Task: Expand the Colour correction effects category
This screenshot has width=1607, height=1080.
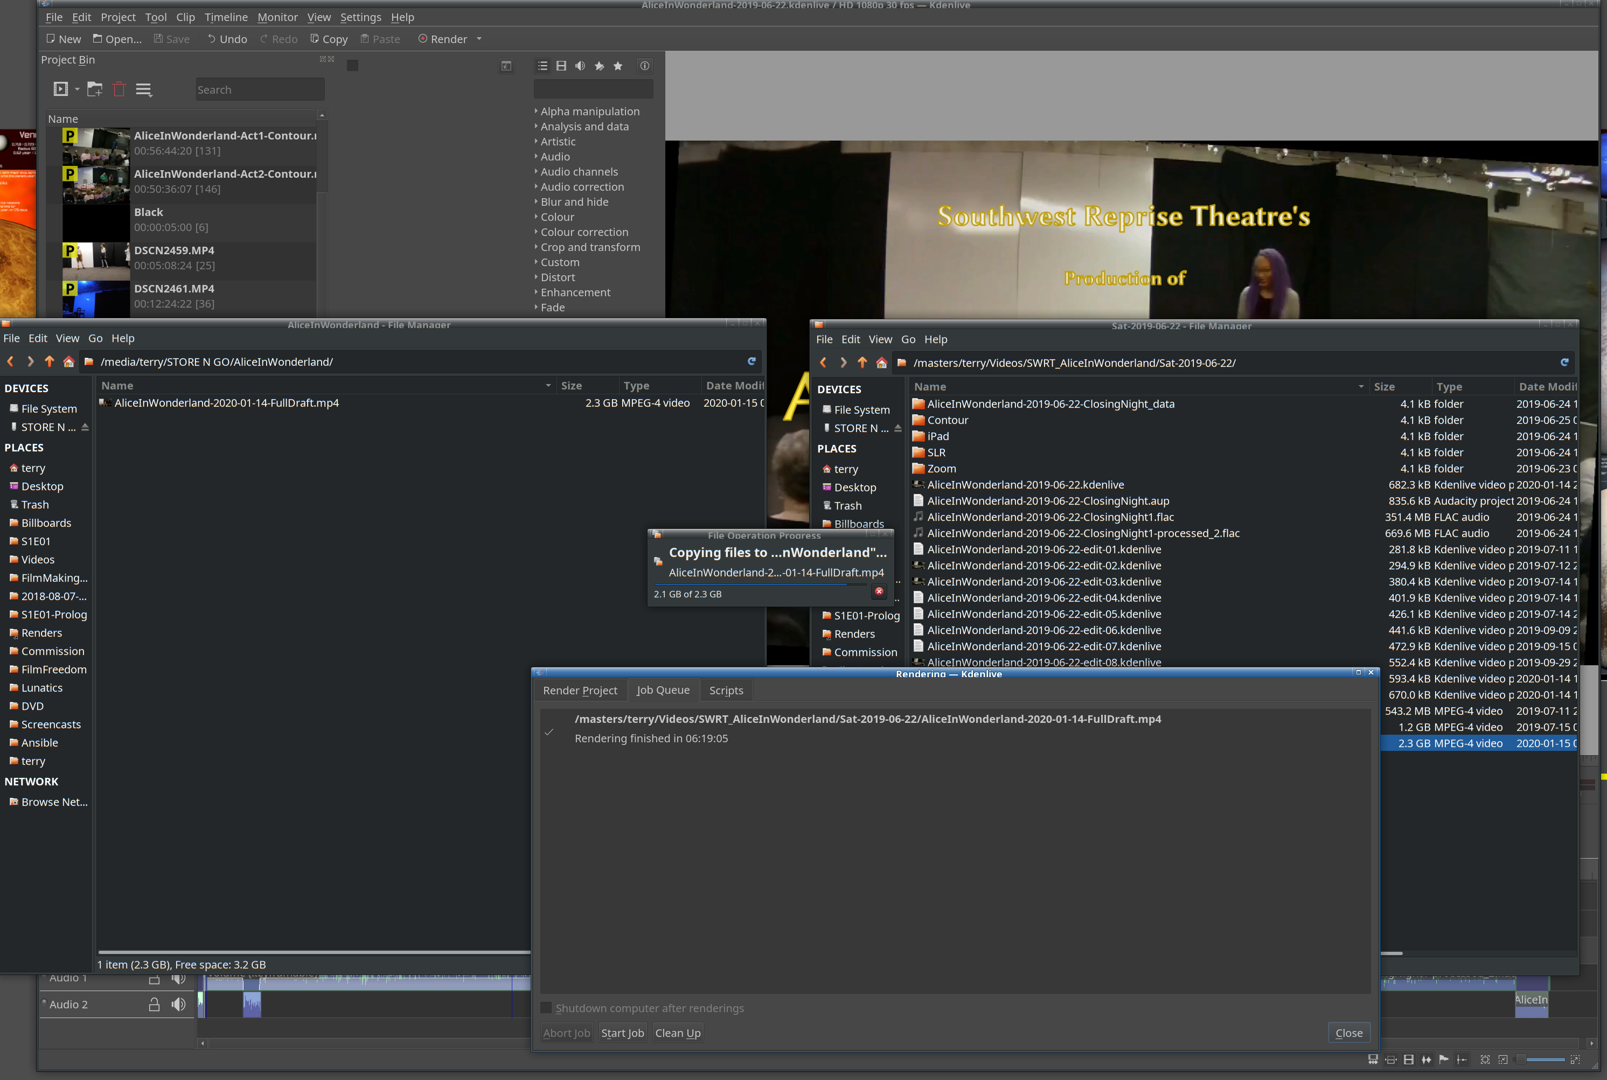Action: (583, 232)
